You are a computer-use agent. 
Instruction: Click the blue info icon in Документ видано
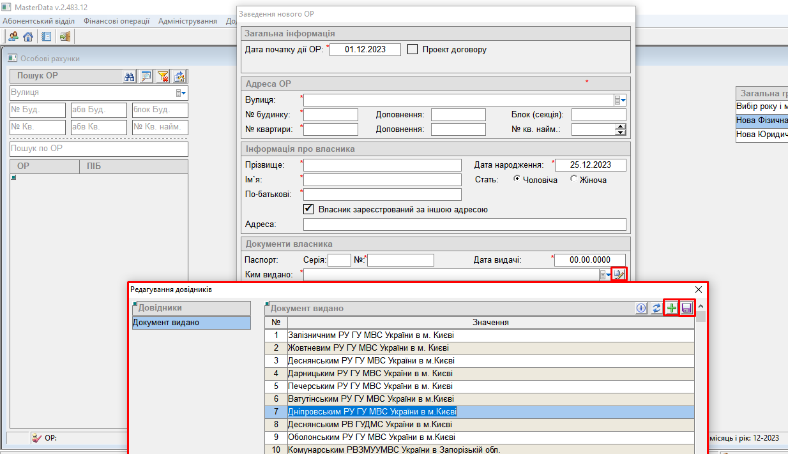[x=642, y=308]
